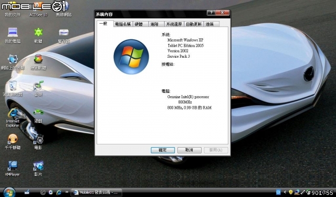
Task: Switch to the 電腦名稱 tab
Action: coord(123,24)
